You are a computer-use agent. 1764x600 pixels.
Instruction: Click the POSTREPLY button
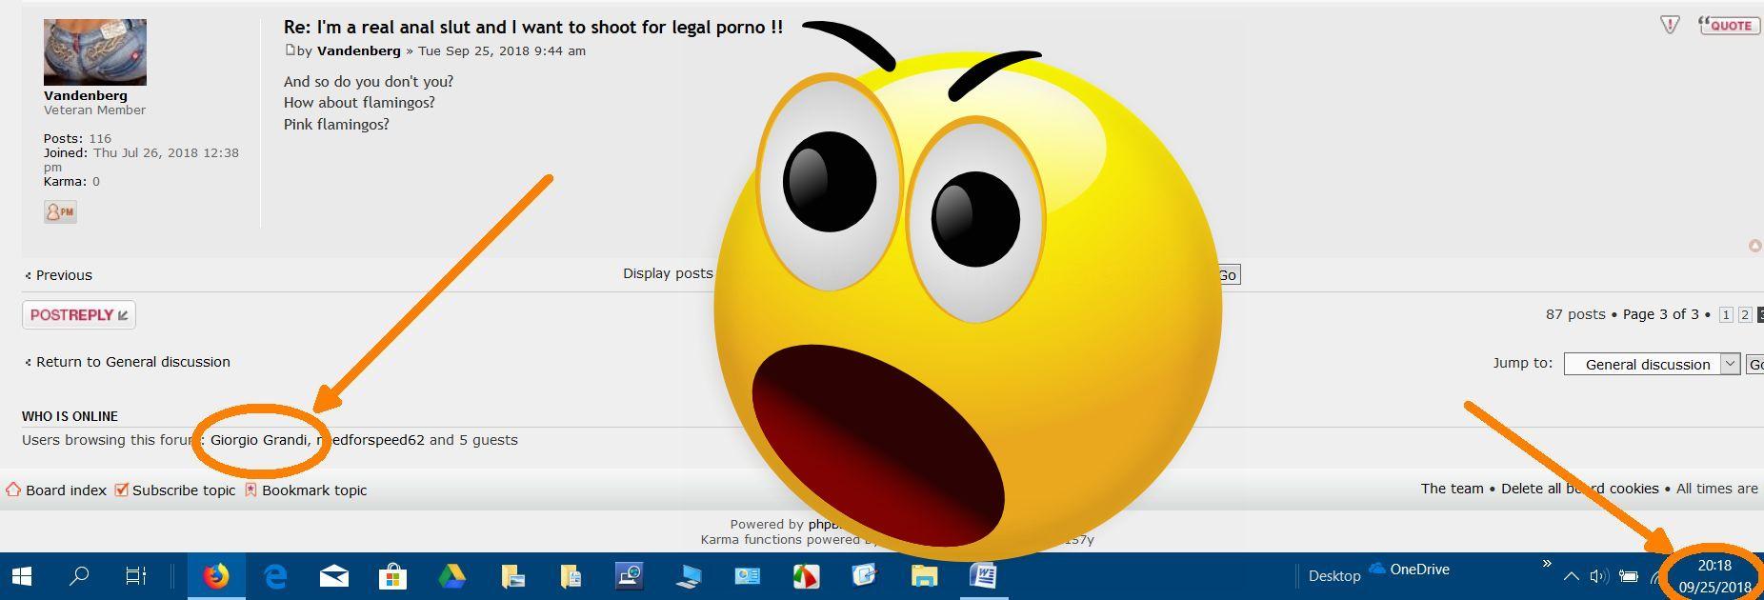[79, 315]
